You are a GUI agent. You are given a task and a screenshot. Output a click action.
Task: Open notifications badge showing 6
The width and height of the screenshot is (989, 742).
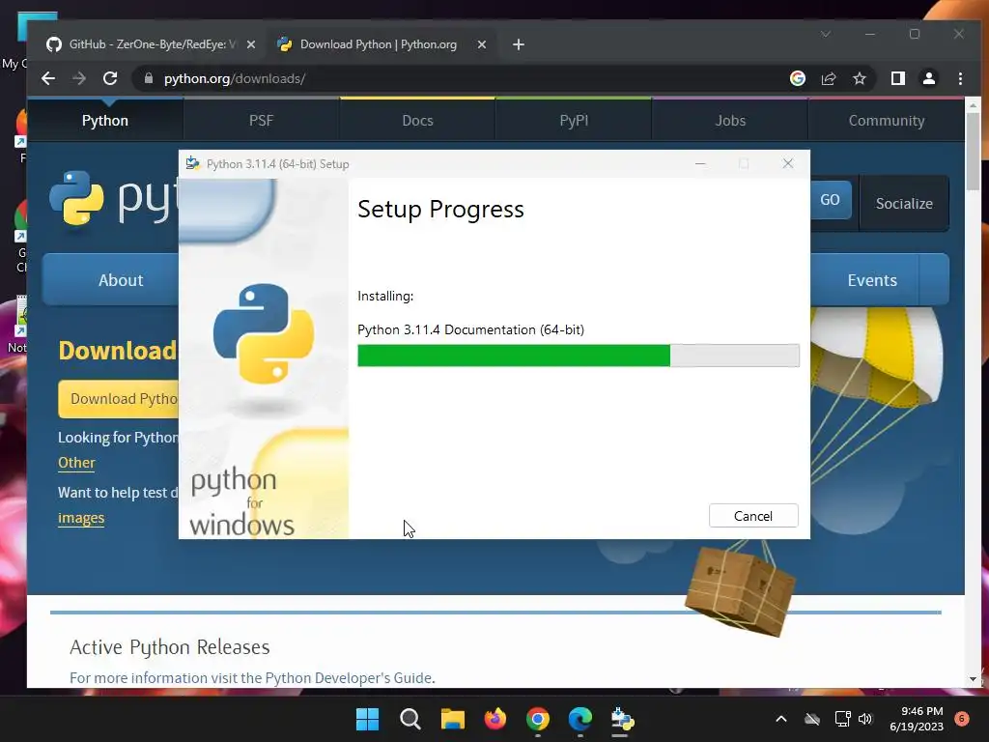pyautogui.click(x=962, y=719)
